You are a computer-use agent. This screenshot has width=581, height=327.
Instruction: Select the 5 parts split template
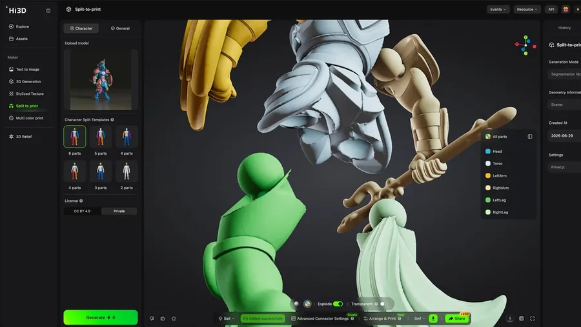click(x=101, y=137)
